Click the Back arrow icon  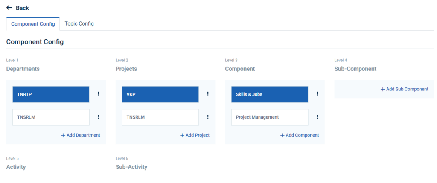point(9,8)
